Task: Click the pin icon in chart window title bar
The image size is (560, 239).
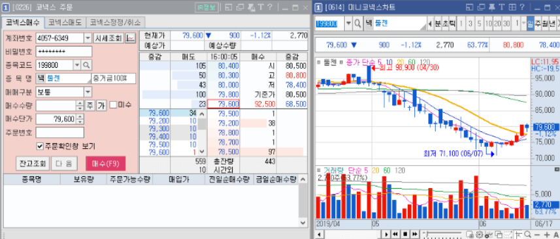Action: [492, 7]
